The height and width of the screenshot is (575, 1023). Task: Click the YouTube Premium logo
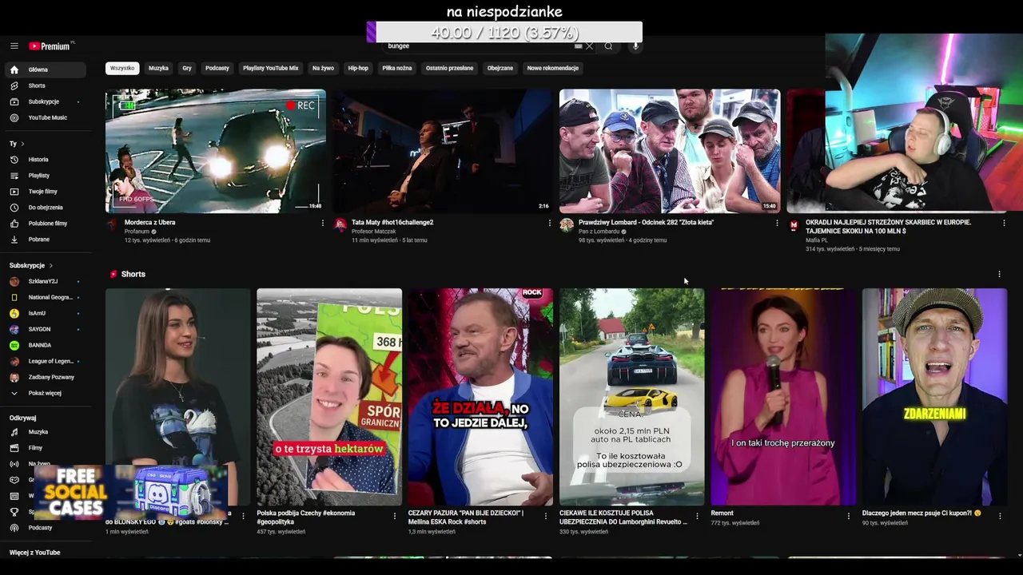click(x=51, y=46)
